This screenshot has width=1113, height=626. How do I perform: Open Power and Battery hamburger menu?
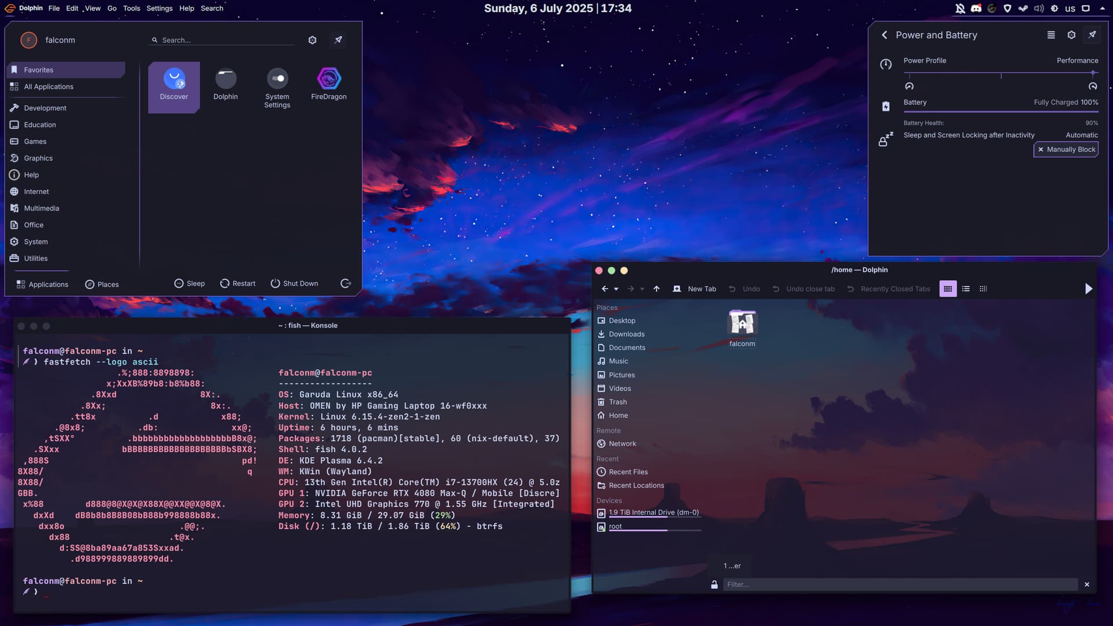pos(1051,35)
